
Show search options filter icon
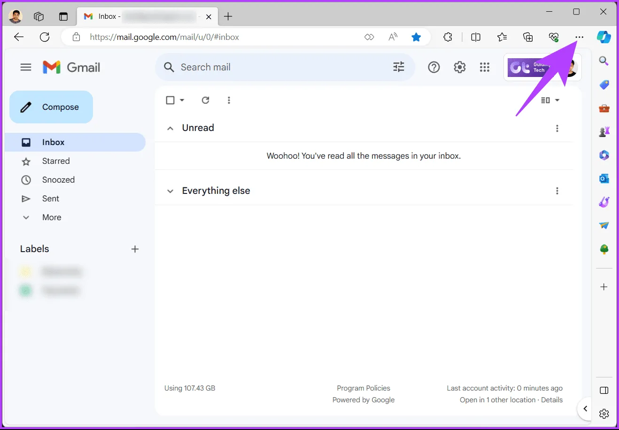pyautogui.click(x=398, y=67)
